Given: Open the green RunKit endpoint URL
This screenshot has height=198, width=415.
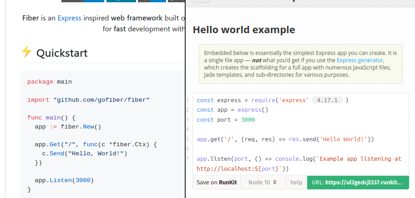Looking at the screenshot, I should 358,183.
